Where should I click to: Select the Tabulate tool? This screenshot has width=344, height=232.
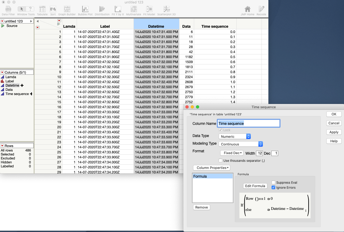(42, 9)
